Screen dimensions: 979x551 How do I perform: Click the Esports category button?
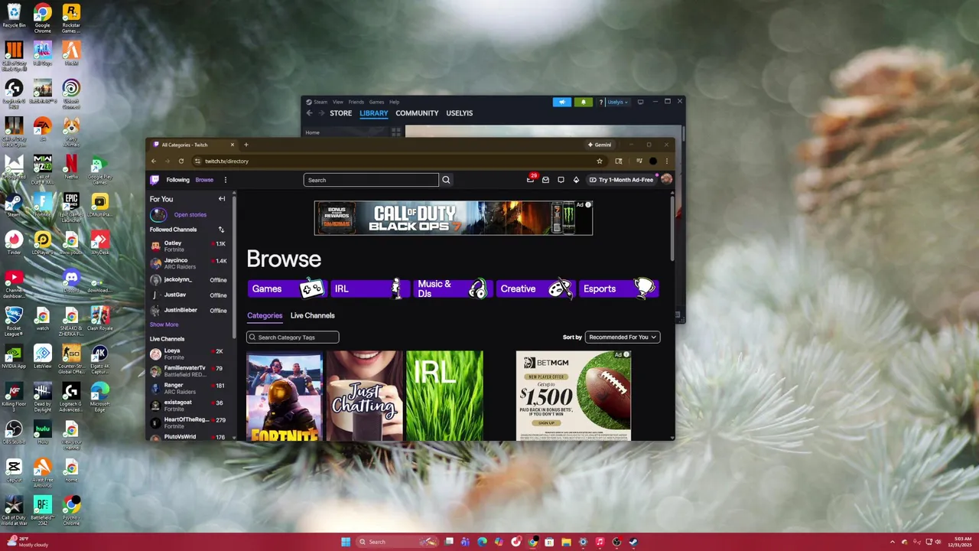tap(619, 289)
